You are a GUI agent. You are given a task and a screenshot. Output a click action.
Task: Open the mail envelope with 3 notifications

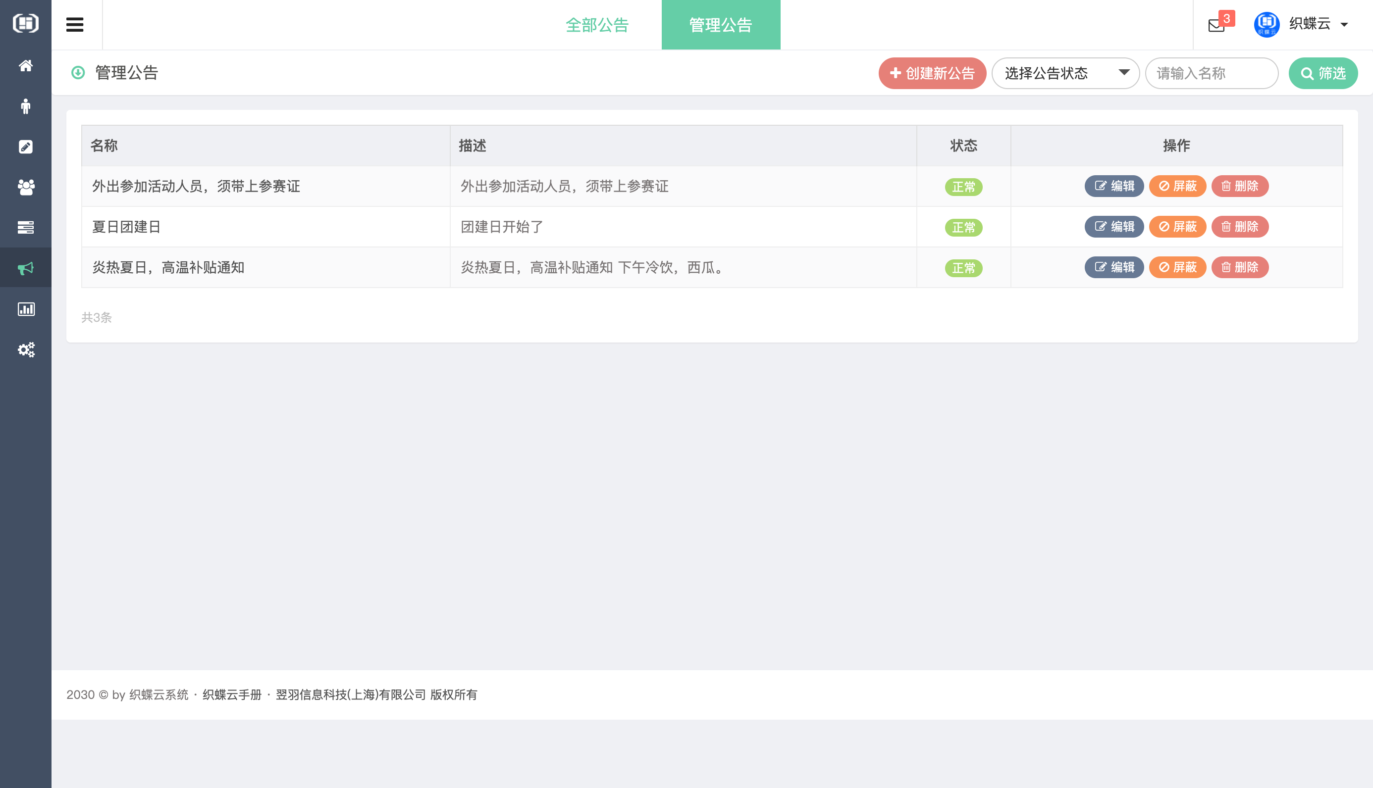pos(1216,25)
